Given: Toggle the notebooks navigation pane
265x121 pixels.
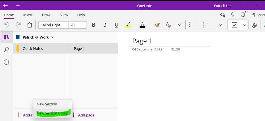Looking at the screenshot, I should tap(6, 37).
